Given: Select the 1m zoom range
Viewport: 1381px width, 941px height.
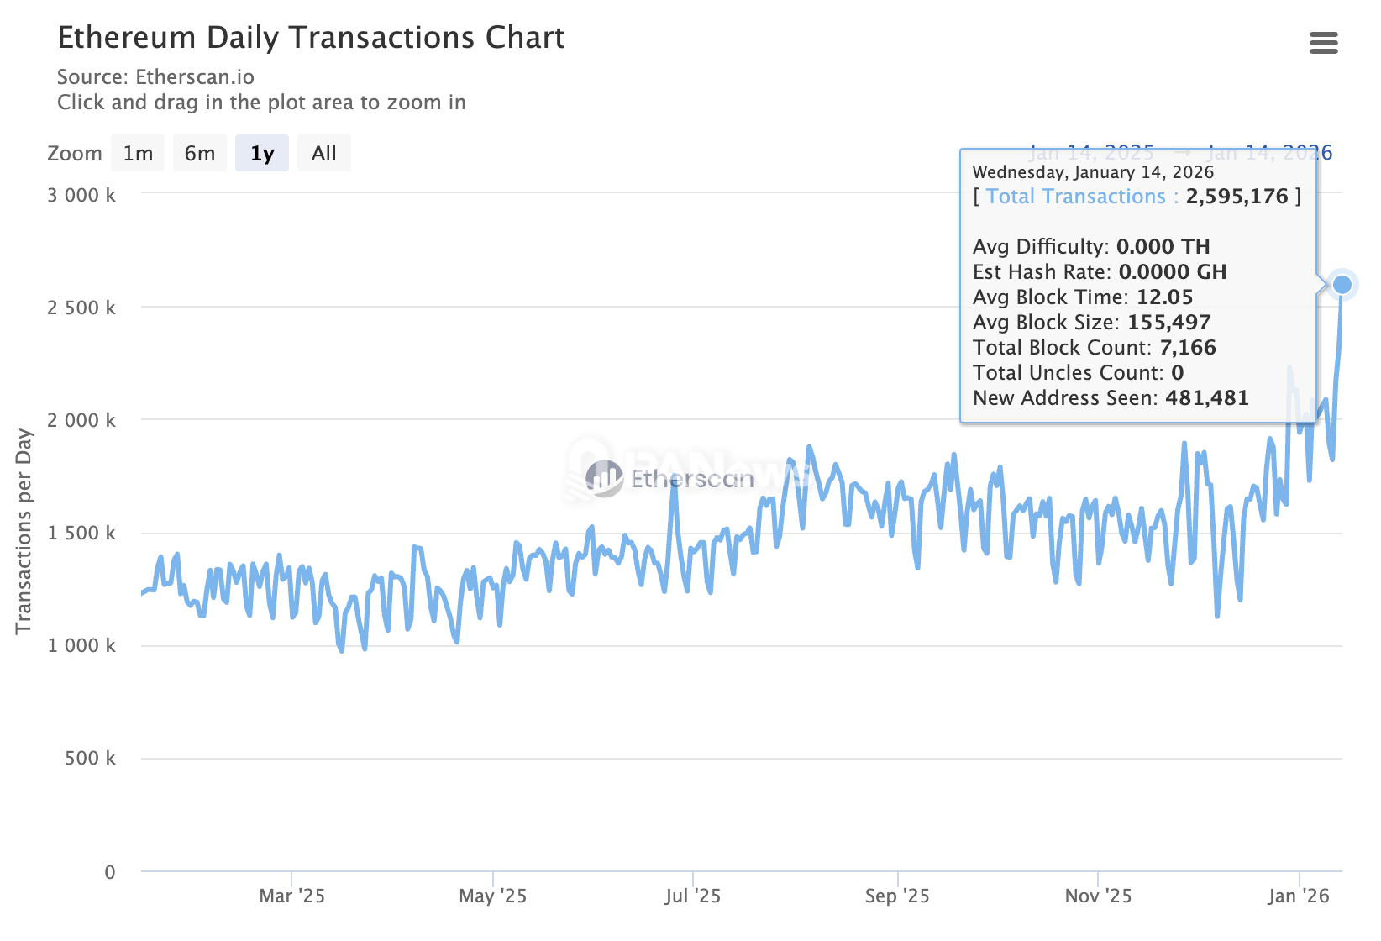Looking at the screenshot, I should coord(138,154).
